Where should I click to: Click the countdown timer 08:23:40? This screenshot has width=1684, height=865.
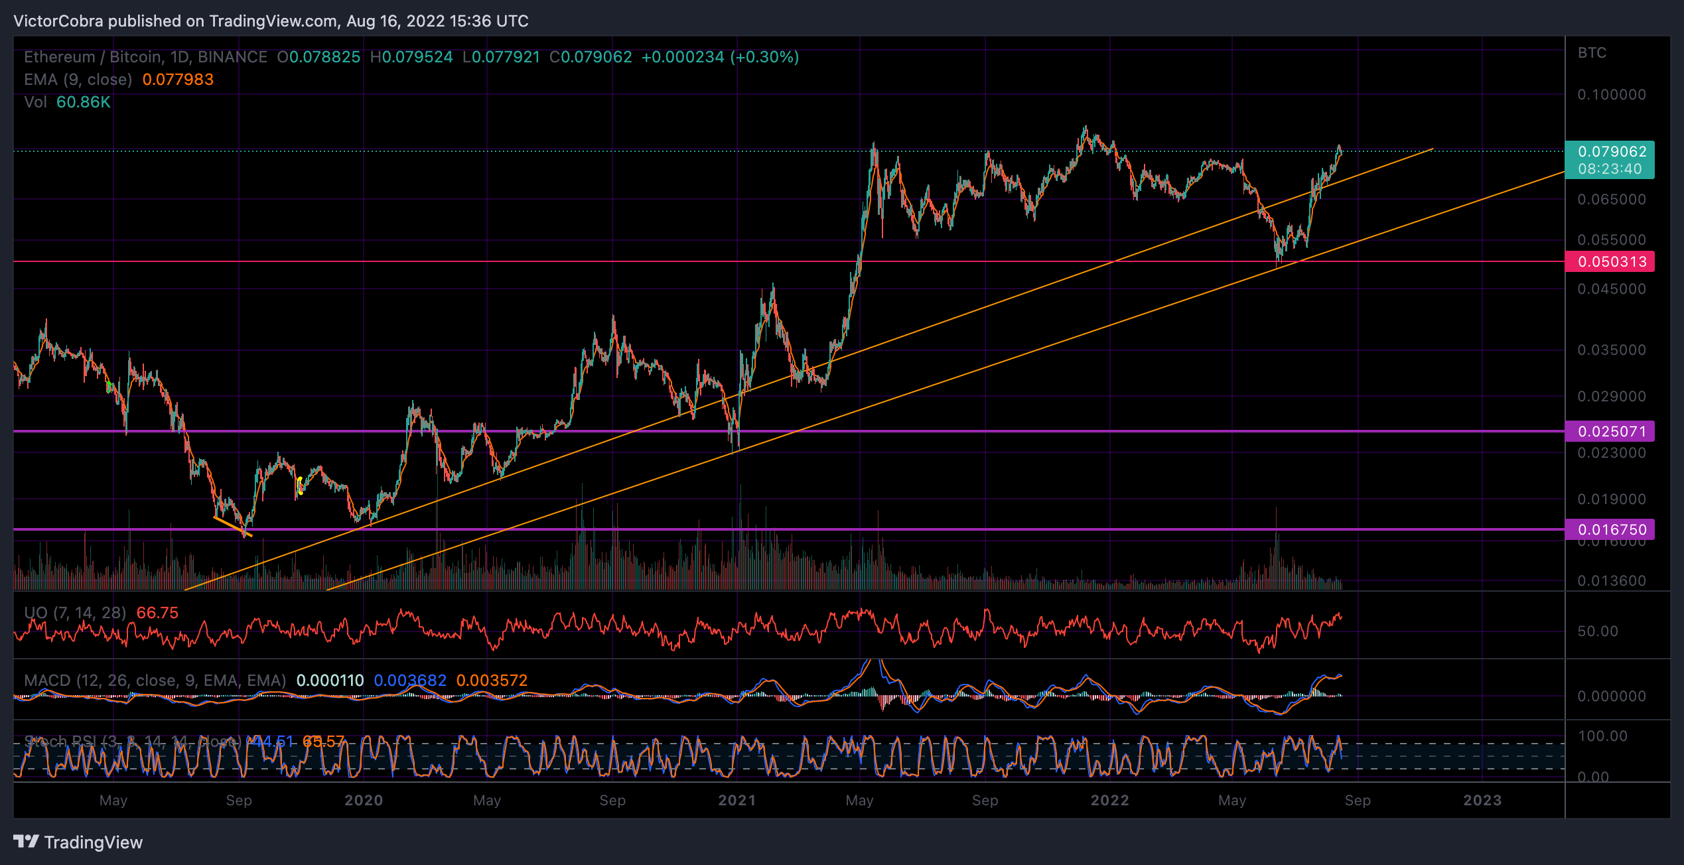pos(1610,169)
